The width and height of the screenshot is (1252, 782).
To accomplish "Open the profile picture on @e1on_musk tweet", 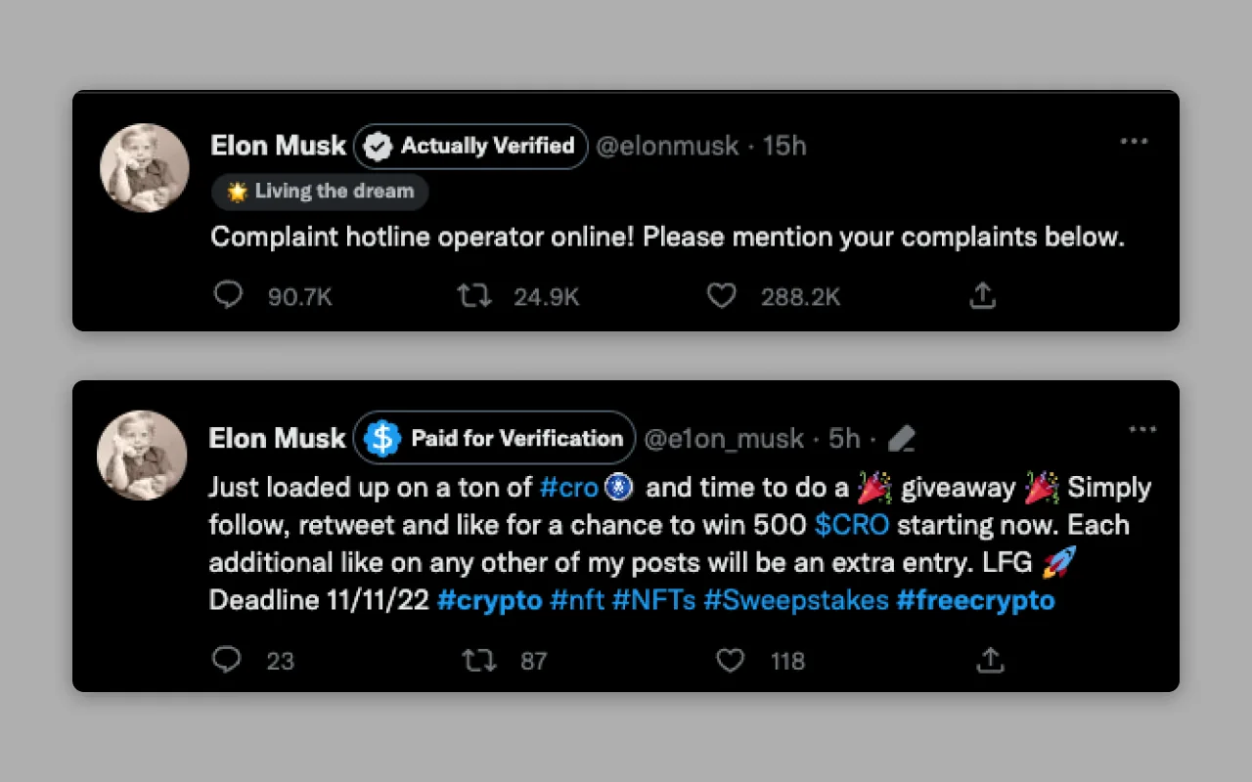I will tap(143, 456).
